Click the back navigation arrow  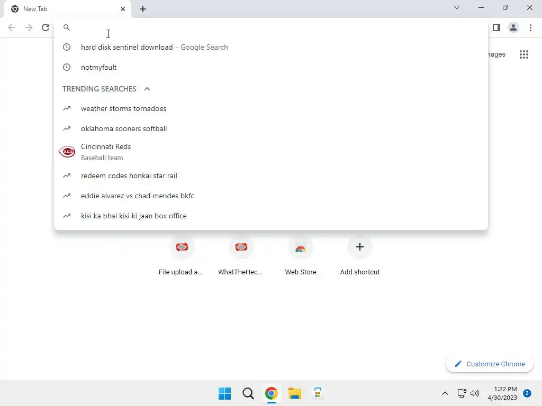(x=12, y=27)
